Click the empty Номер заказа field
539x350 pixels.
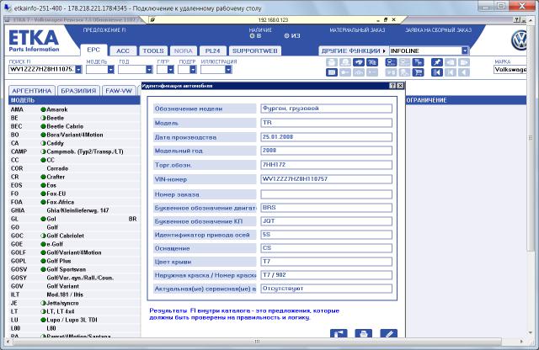tap(326, 194)
